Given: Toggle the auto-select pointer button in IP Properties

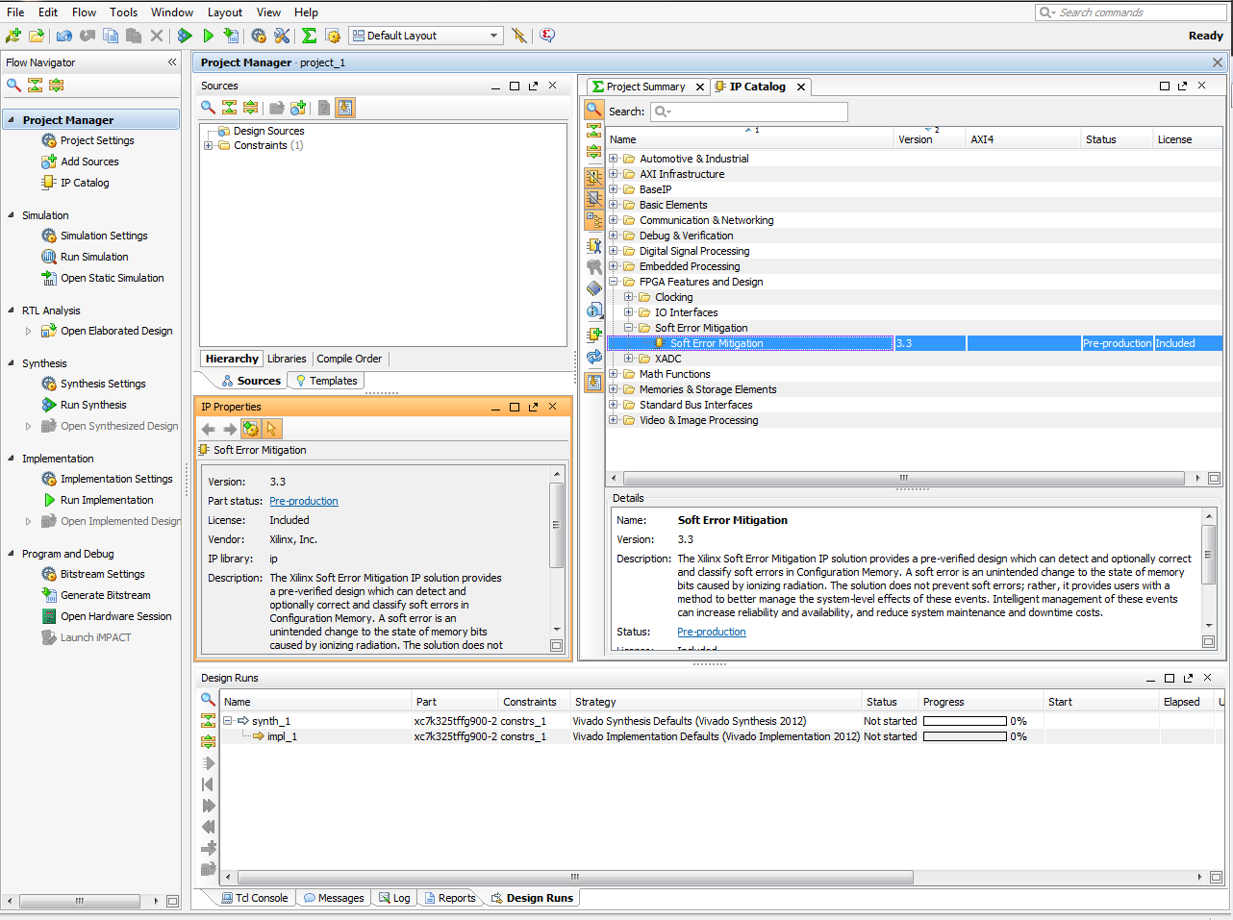Looking at the screenshot, I should coord(271,429).
